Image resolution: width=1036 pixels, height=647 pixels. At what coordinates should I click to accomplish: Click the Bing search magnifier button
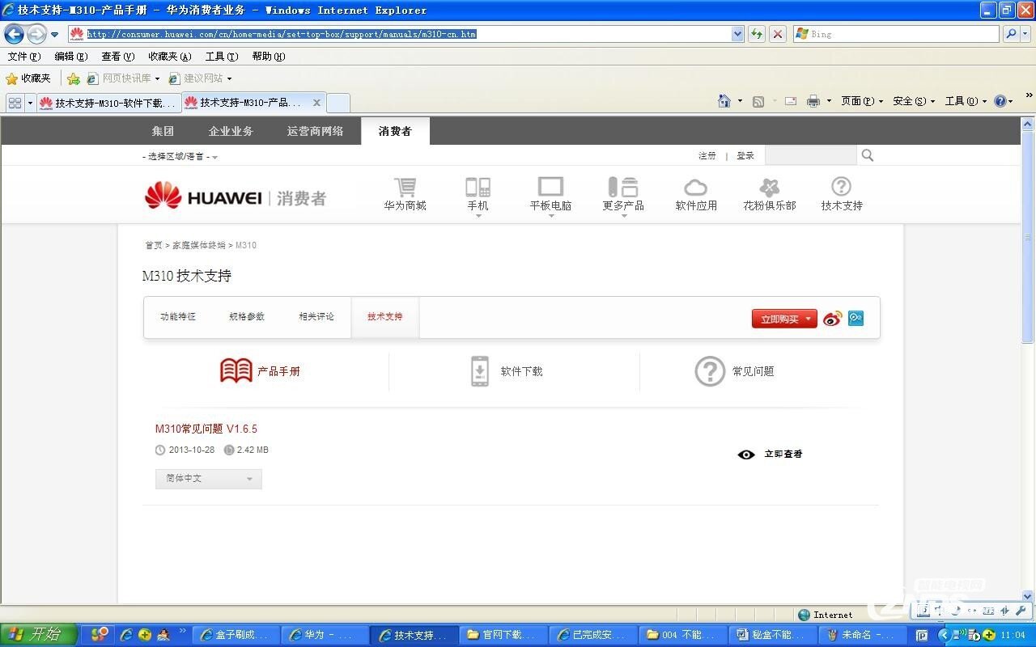pyautogui.click(x=1010, y=34)
